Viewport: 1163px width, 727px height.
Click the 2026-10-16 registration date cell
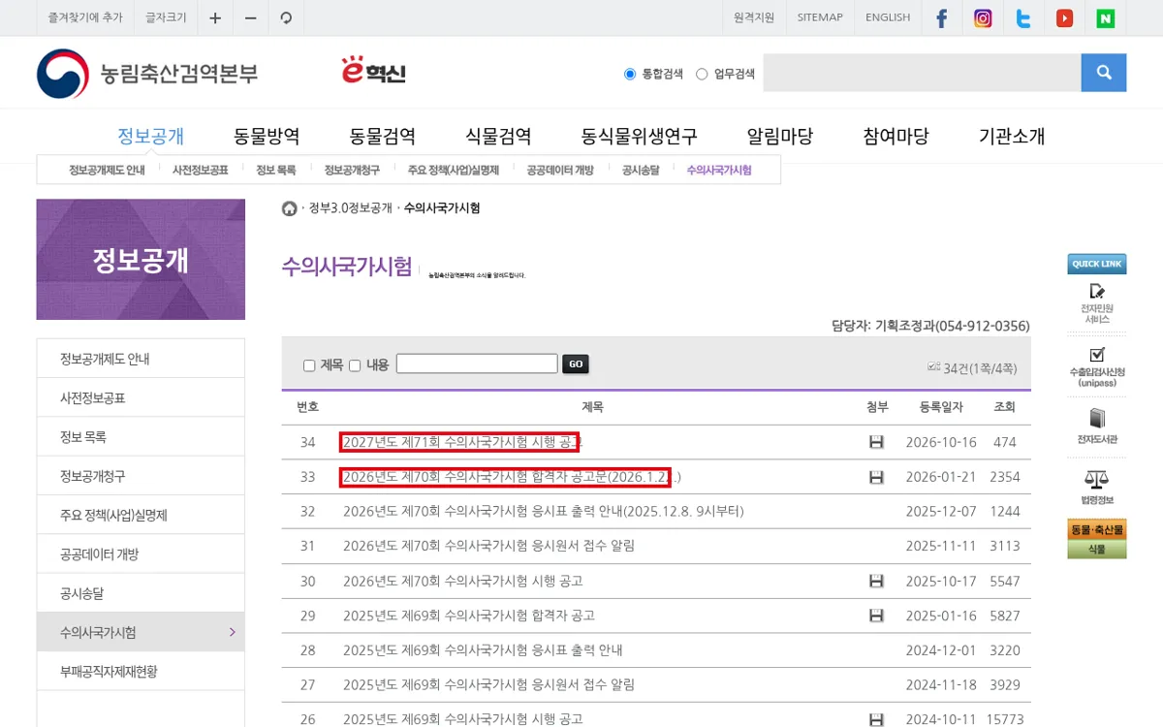point(941,442)
